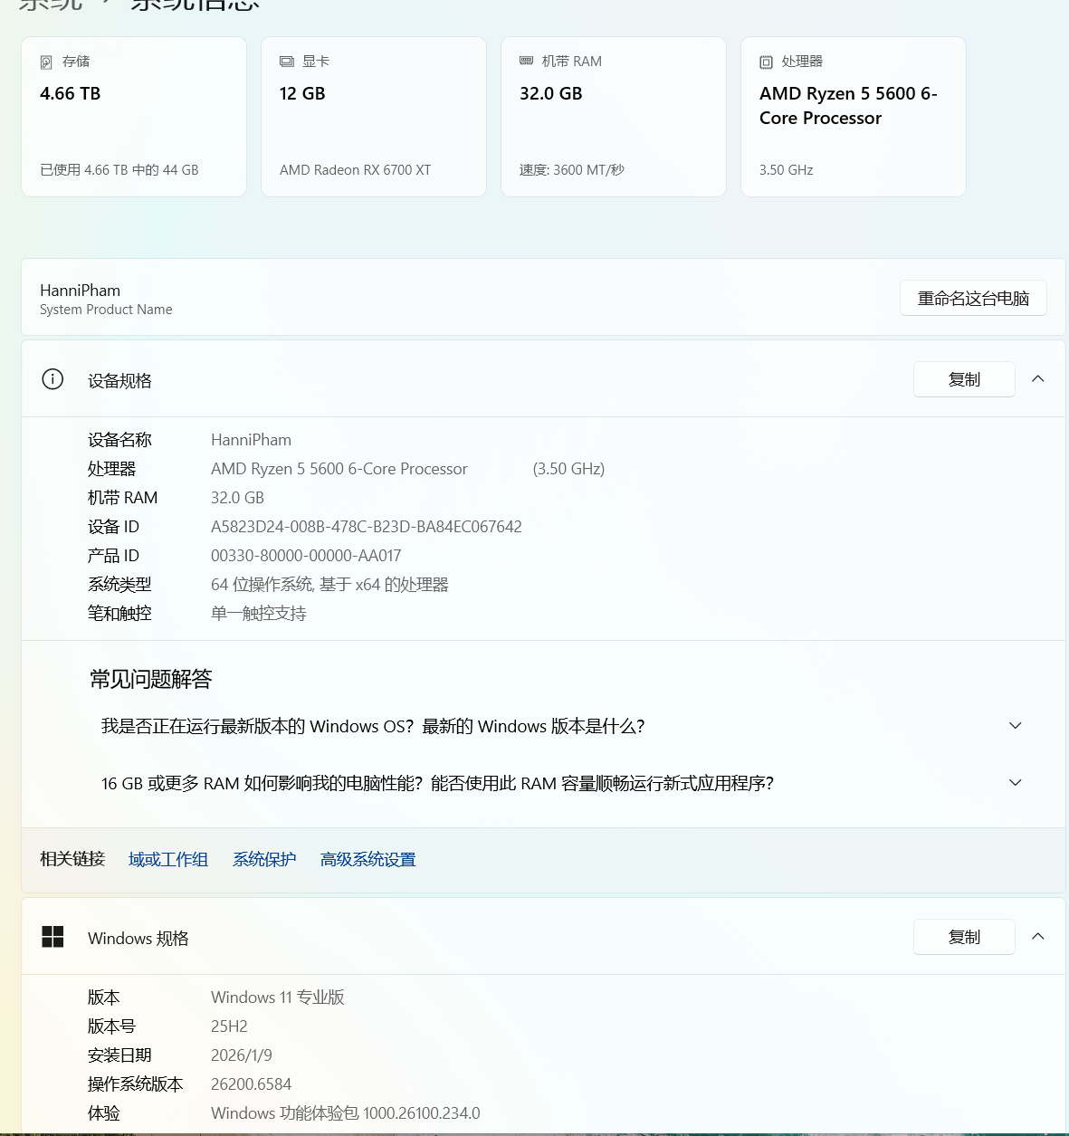The image size is (1069, 1136).
Task: Collapse the Windows 规格 section chevron
Action: (1038, 937)
